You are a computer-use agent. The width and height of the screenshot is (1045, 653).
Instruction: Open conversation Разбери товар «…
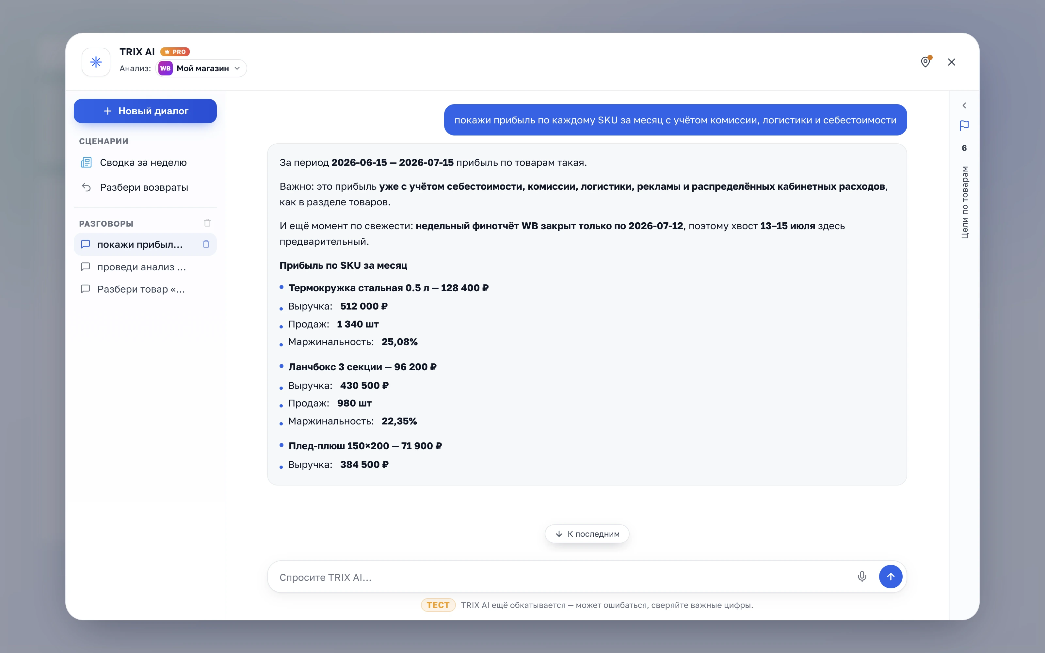click(x=145, y=289)
